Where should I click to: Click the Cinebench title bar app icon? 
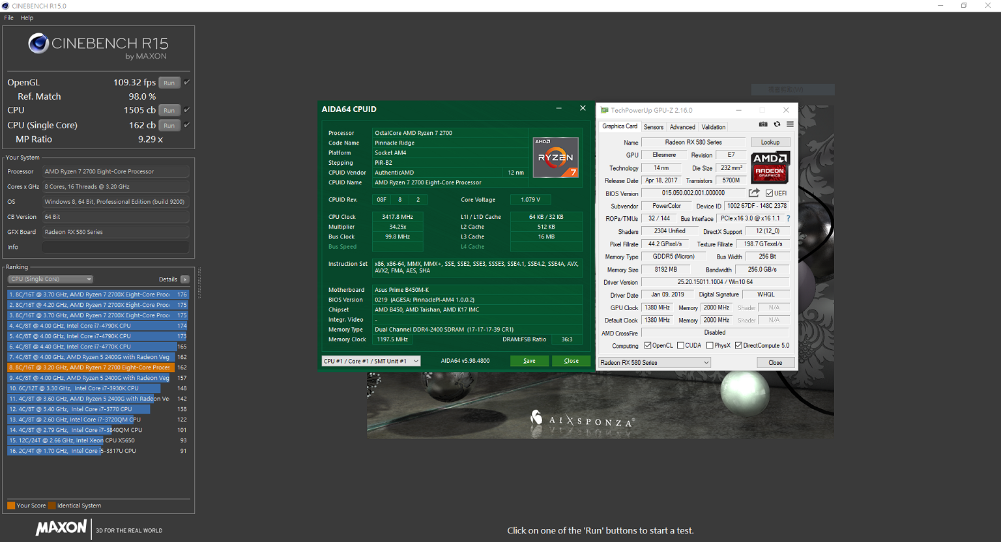tap(5, 6)
